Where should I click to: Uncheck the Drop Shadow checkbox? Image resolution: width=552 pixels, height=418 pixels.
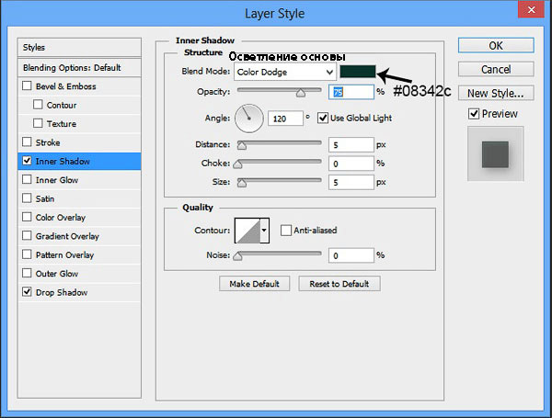(x=28, y=292)
